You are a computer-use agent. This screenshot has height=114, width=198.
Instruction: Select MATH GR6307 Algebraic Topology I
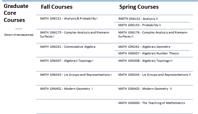coord(67,61)
